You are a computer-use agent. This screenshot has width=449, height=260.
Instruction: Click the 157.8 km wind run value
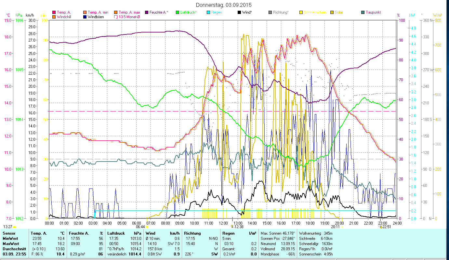click(x=155, y=249)
